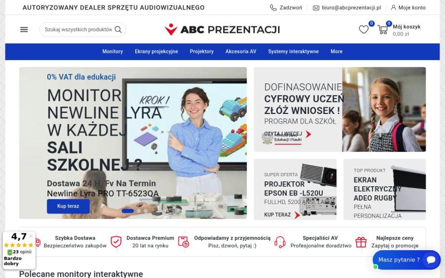Open the Systemy interaktywne menu

293,52
